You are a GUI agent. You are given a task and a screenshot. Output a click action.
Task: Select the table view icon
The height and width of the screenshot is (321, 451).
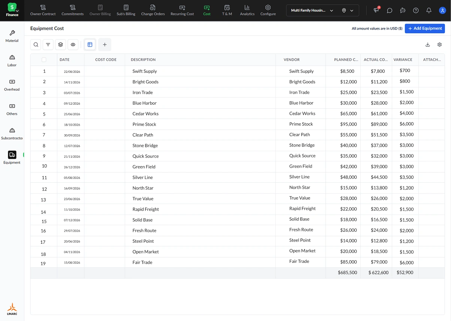[90, 45]
